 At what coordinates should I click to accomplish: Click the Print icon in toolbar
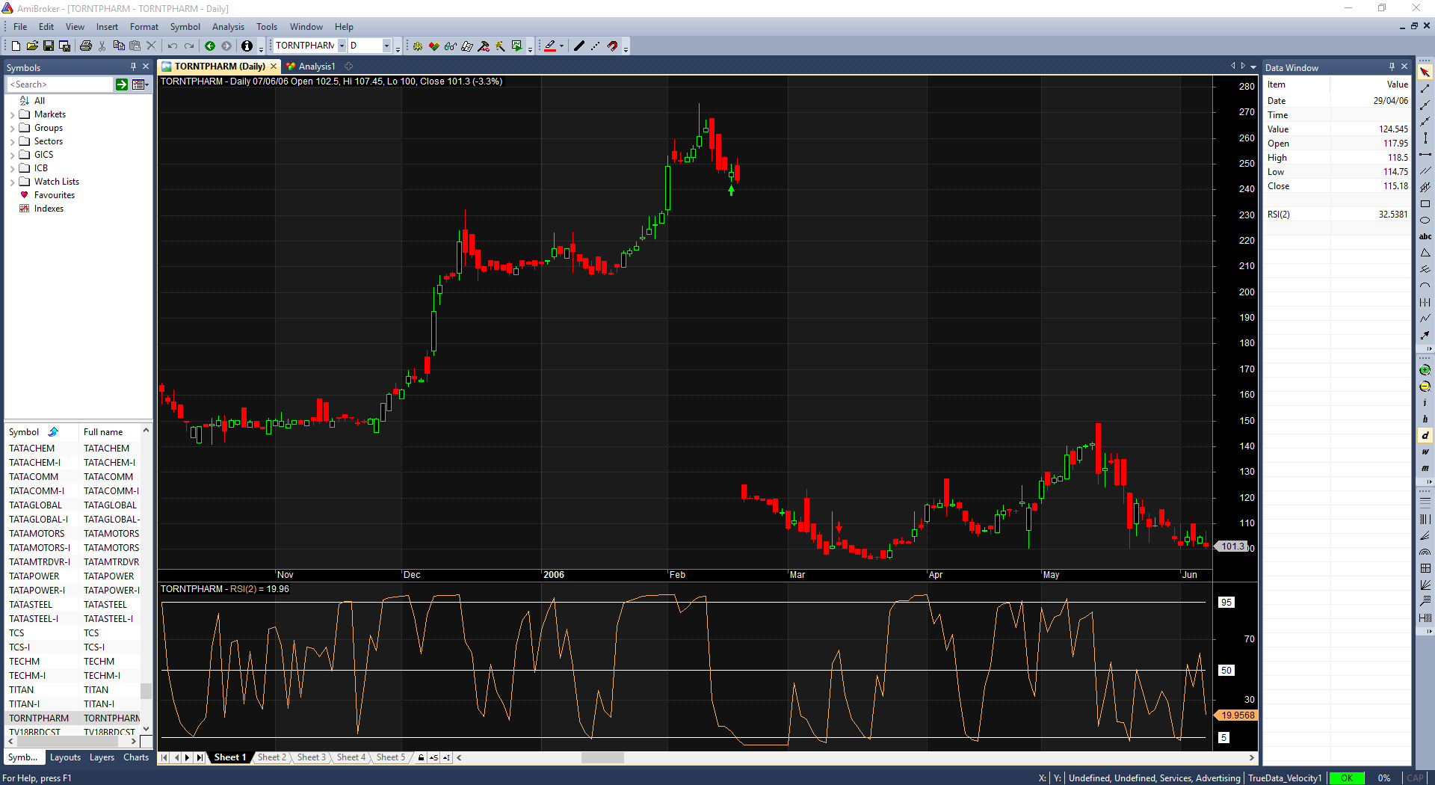coord(86,46)
